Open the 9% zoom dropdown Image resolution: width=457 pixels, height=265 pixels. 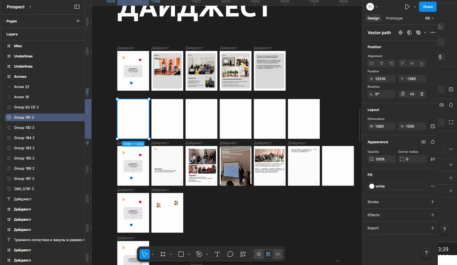pos(430,18)
